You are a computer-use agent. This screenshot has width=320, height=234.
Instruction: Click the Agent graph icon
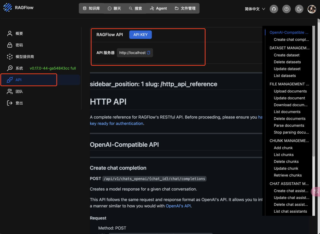coord(152,8)
